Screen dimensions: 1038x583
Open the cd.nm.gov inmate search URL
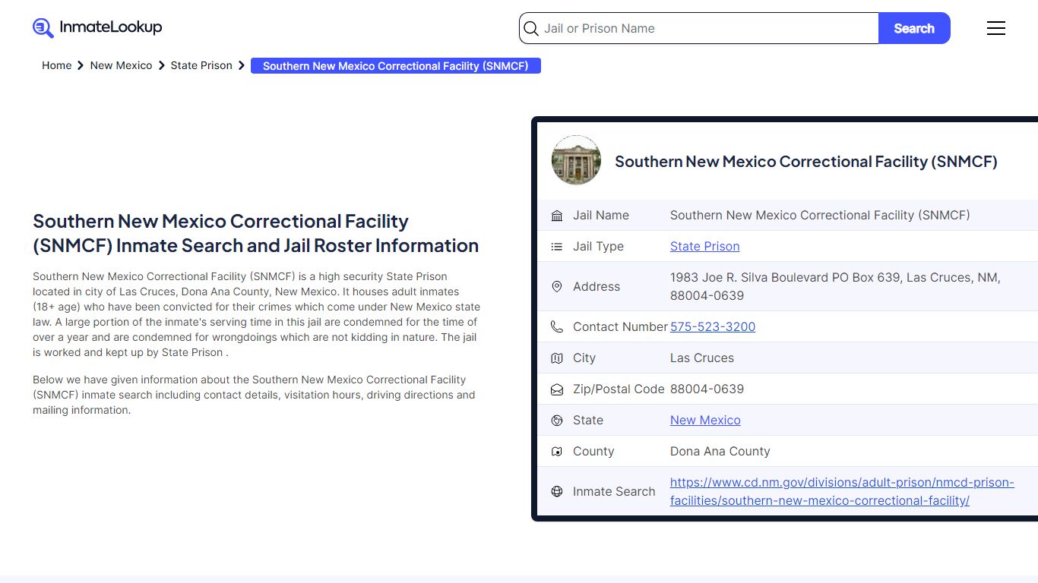click(842, 491)
